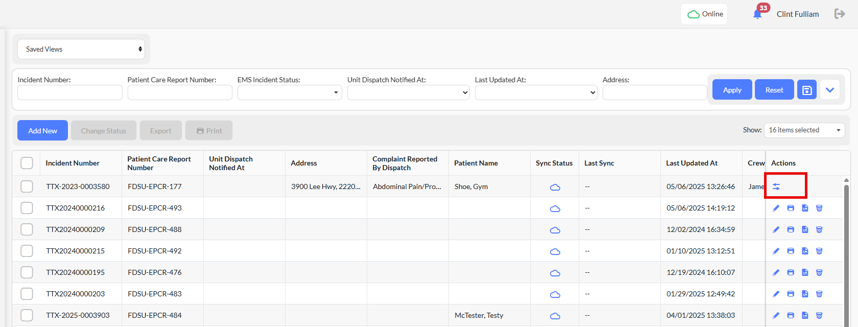Open document icon for FDSU-EPCR-492 row
The width and height of the screenshot is (858, 327).
click(805, 251)
